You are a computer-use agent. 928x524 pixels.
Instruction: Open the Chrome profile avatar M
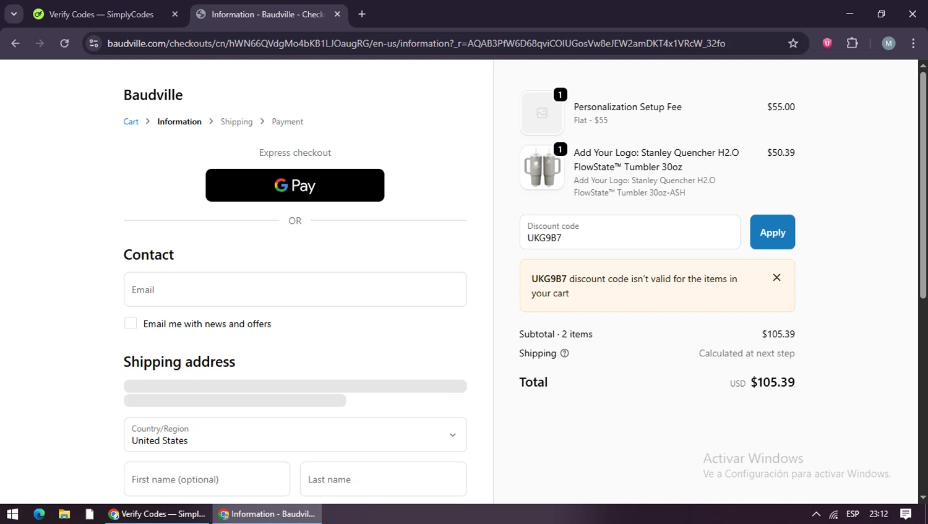click(888, 43)
